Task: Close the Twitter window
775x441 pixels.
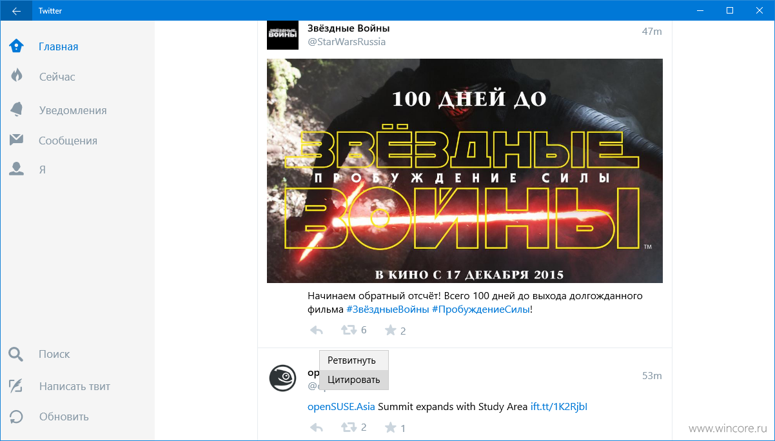Action: pyautogui.click(x=760, y=10)
